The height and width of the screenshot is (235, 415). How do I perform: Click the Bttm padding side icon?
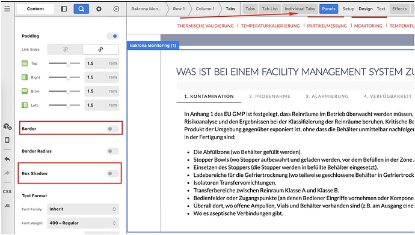point(25,91)
